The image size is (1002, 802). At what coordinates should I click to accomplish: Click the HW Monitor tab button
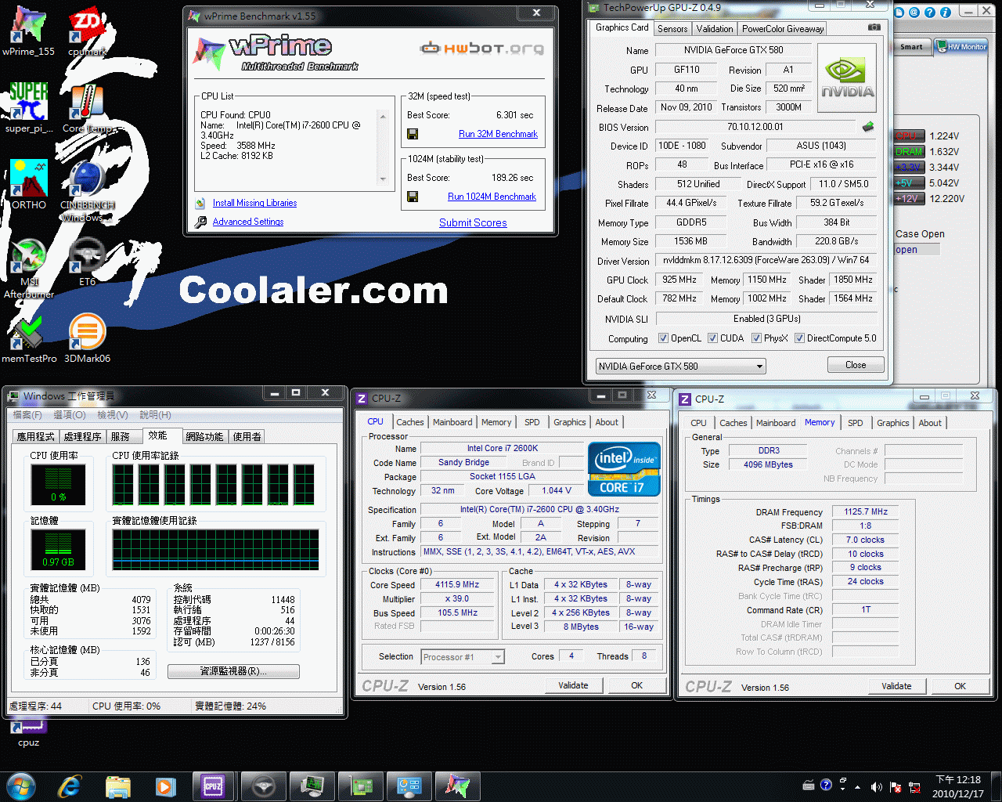[961, 46]
